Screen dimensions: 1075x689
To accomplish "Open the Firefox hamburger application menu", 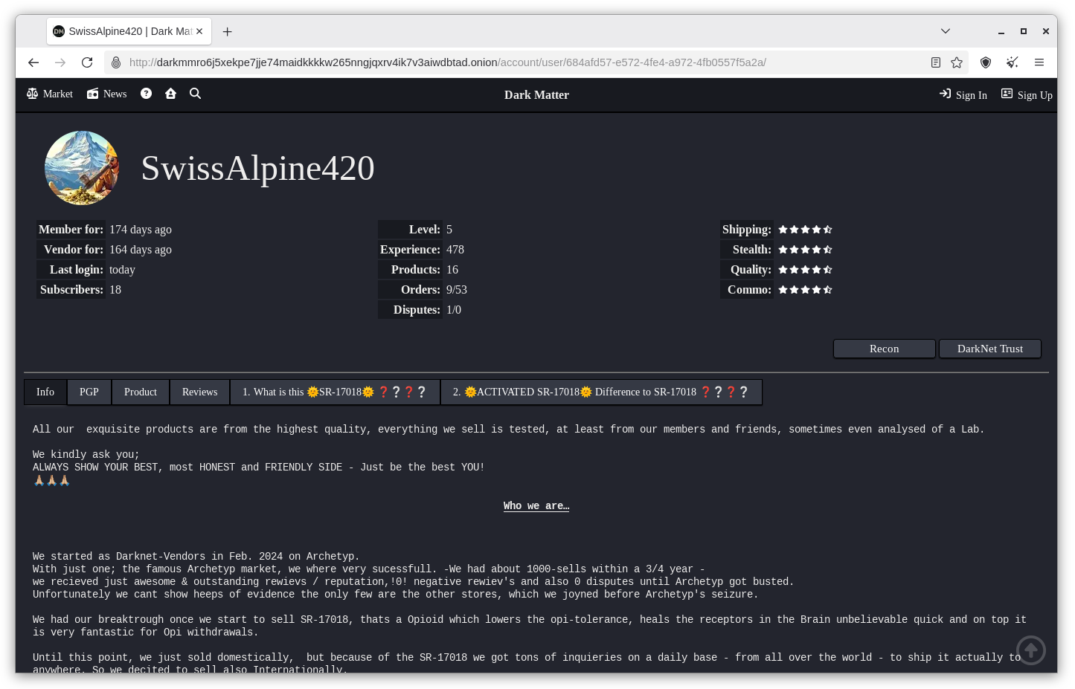I will click(1039, 62).
